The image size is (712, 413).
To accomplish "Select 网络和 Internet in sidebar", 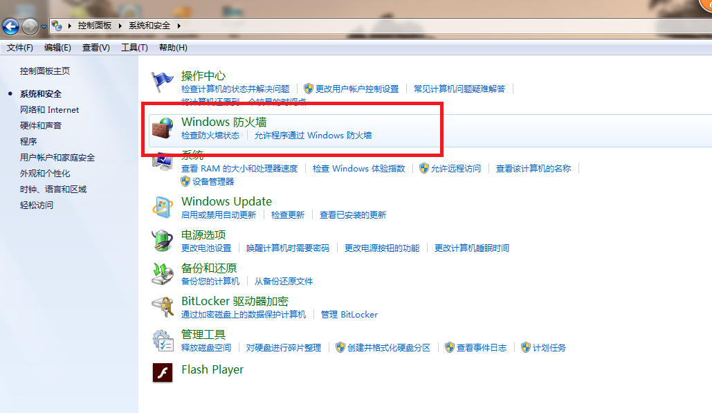I will click(50, 110).
